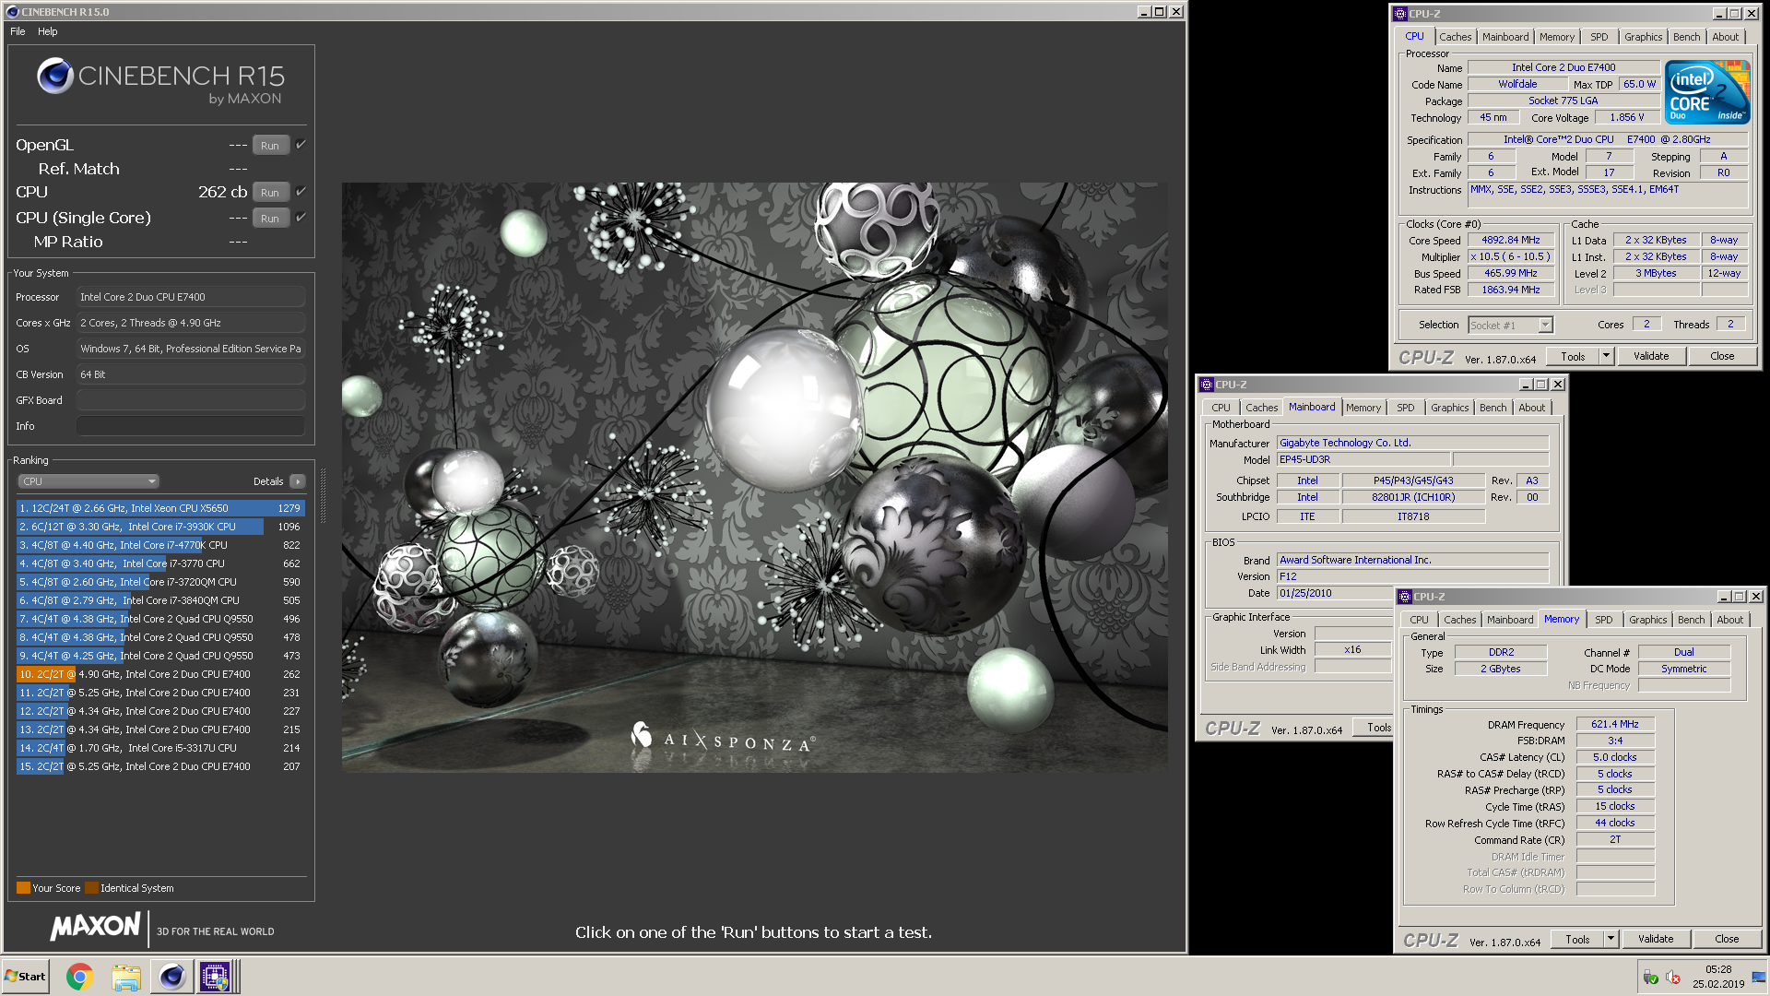Click the Core Speed 4892.84 MHz value
Screen dimensions: 1770x996
click(x=1510, y=240)
